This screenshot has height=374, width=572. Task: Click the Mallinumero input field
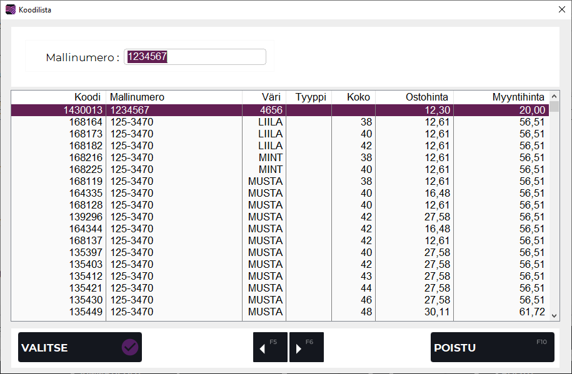(x=195, y=57)
